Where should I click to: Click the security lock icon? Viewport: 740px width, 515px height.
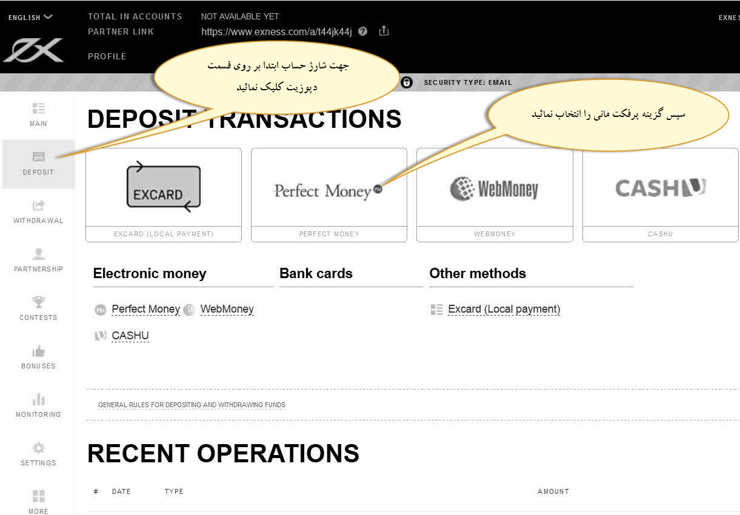coord(407,82)
